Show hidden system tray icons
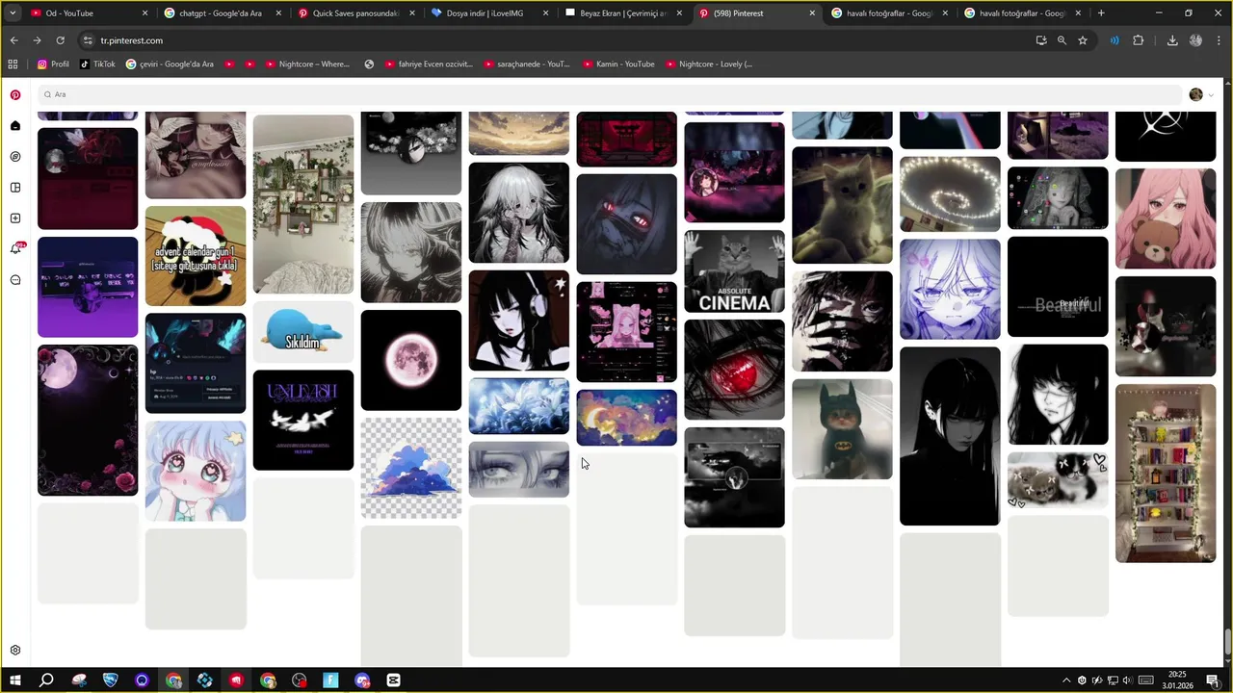Image resolution: width=1233 pixels, height=693 pixels. click(x=1066, y=680)
